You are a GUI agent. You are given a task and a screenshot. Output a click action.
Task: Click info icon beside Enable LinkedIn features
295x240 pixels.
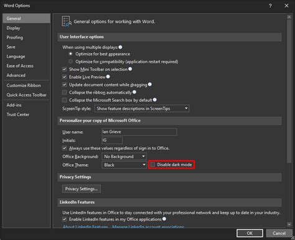[164, 219]
